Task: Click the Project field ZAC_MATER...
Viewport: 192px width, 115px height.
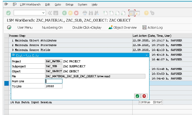Action: click(54, 61)
